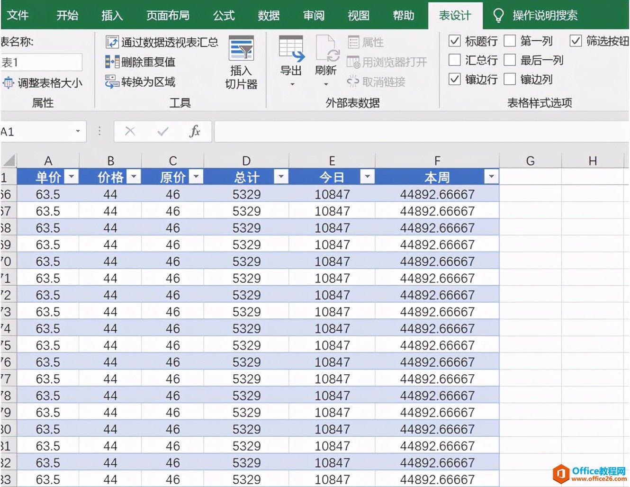The width and height of the screenshot is (630, 487).
Task: Open the 今日 column filter dropdown
Action: point(367,177)
